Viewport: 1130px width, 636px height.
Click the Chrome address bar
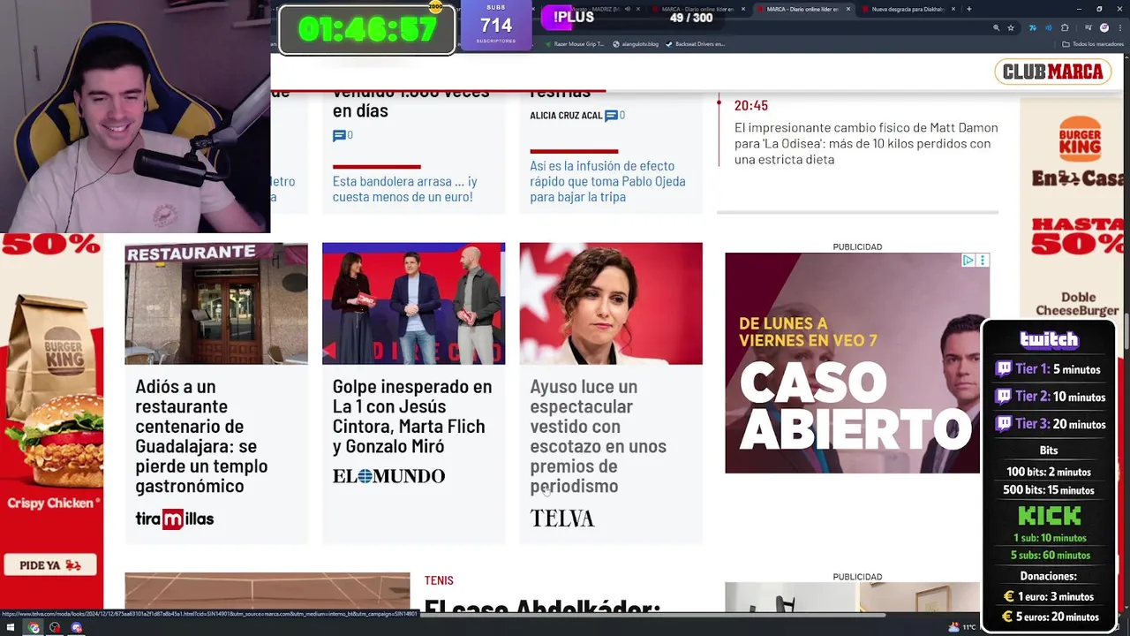[x=759, y=28]
